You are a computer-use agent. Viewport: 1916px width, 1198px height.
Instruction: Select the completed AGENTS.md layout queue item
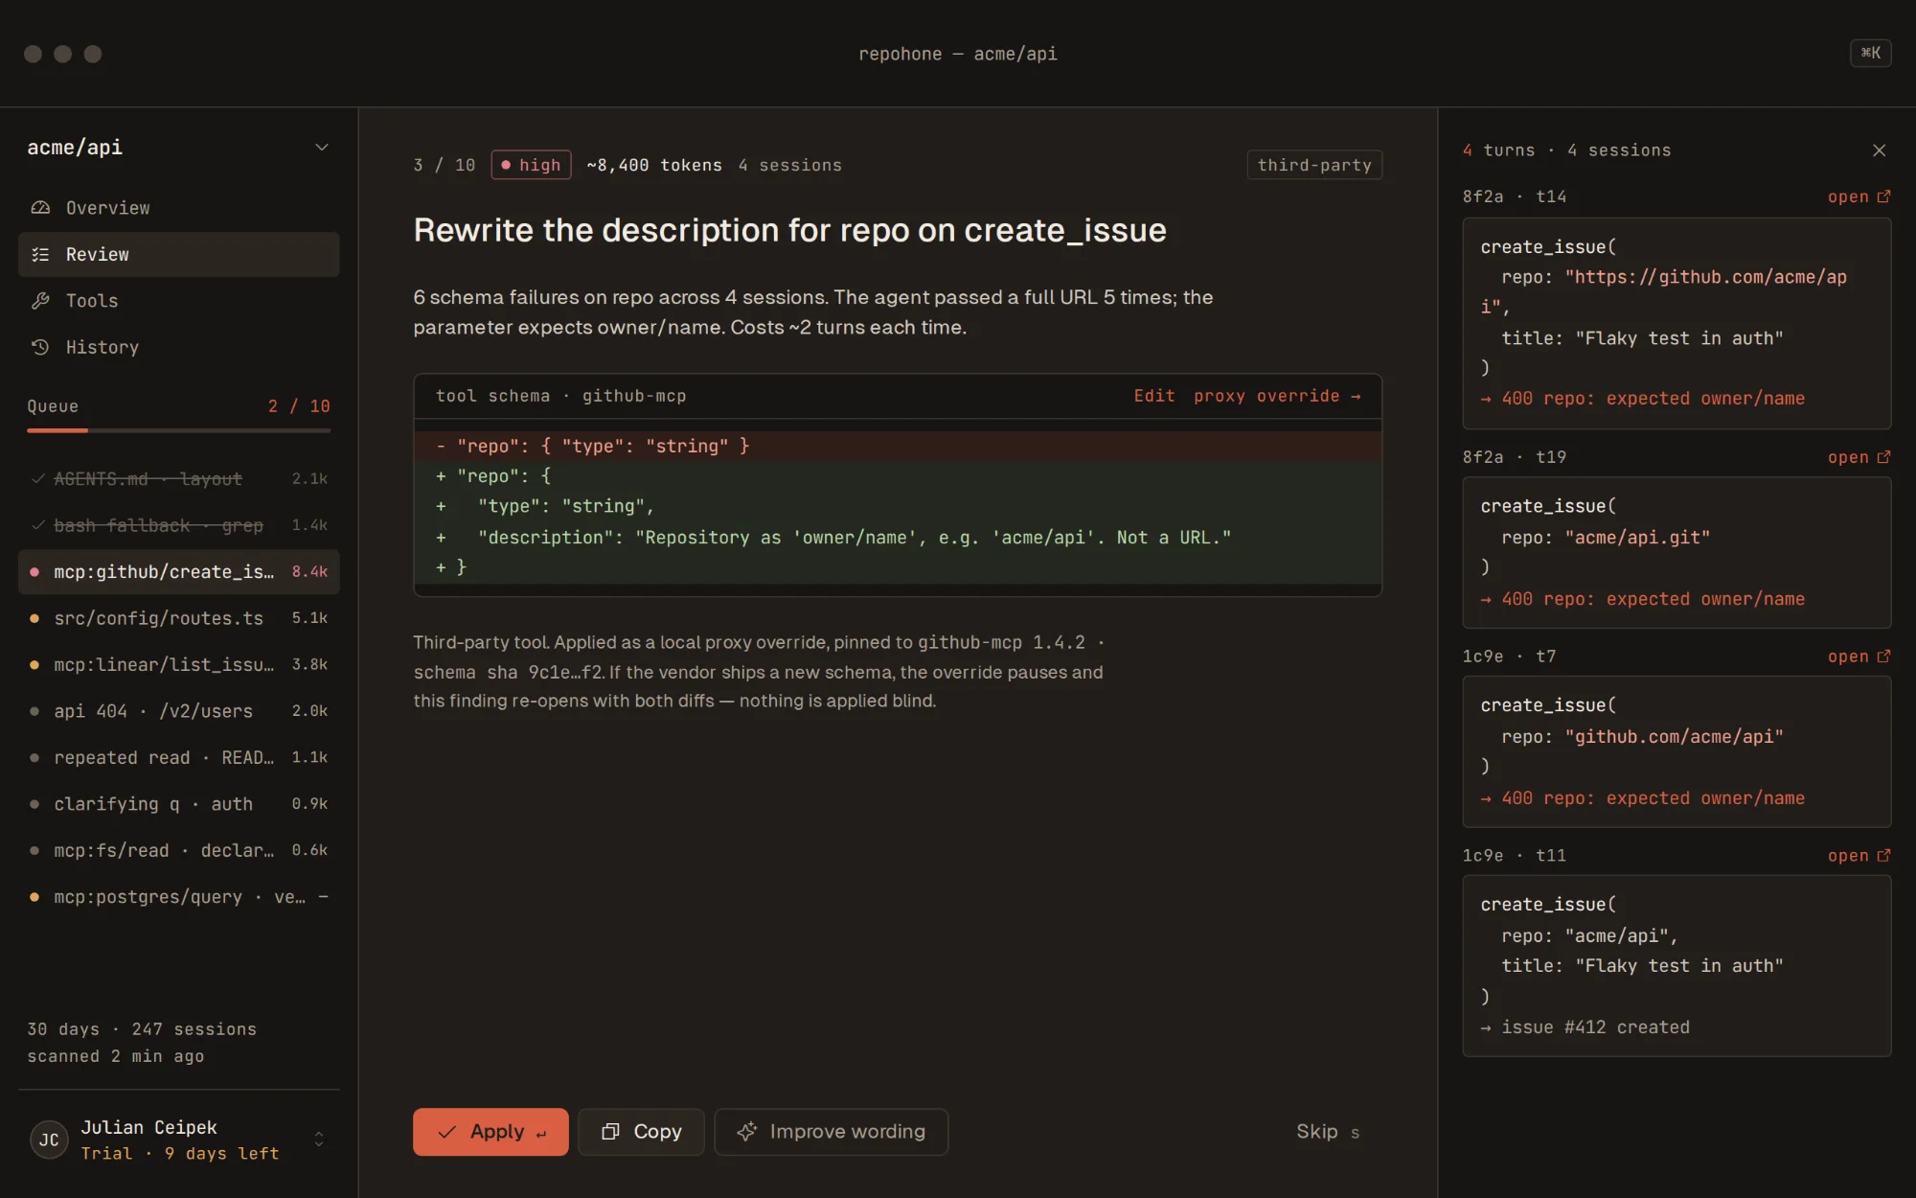(x=178, y=478)
